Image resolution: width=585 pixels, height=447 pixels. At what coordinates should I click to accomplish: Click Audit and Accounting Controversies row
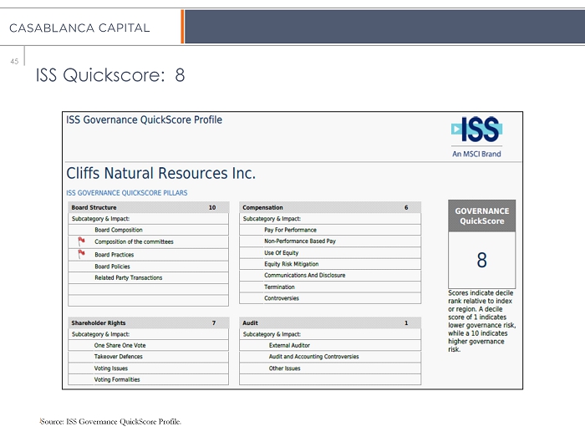coord(313,357)
